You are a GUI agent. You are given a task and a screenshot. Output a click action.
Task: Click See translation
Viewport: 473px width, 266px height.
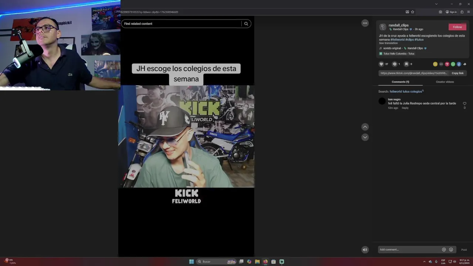(x=388, y=43)
